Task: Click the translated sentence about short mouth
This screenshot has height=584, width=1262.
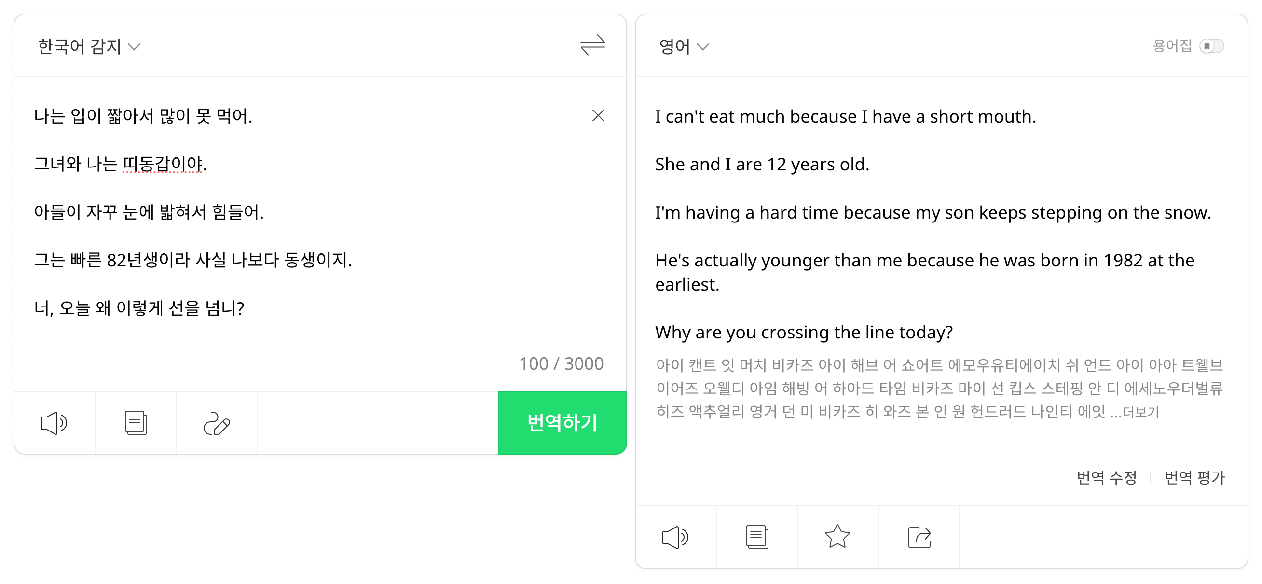Action: [x=845, y=117]
